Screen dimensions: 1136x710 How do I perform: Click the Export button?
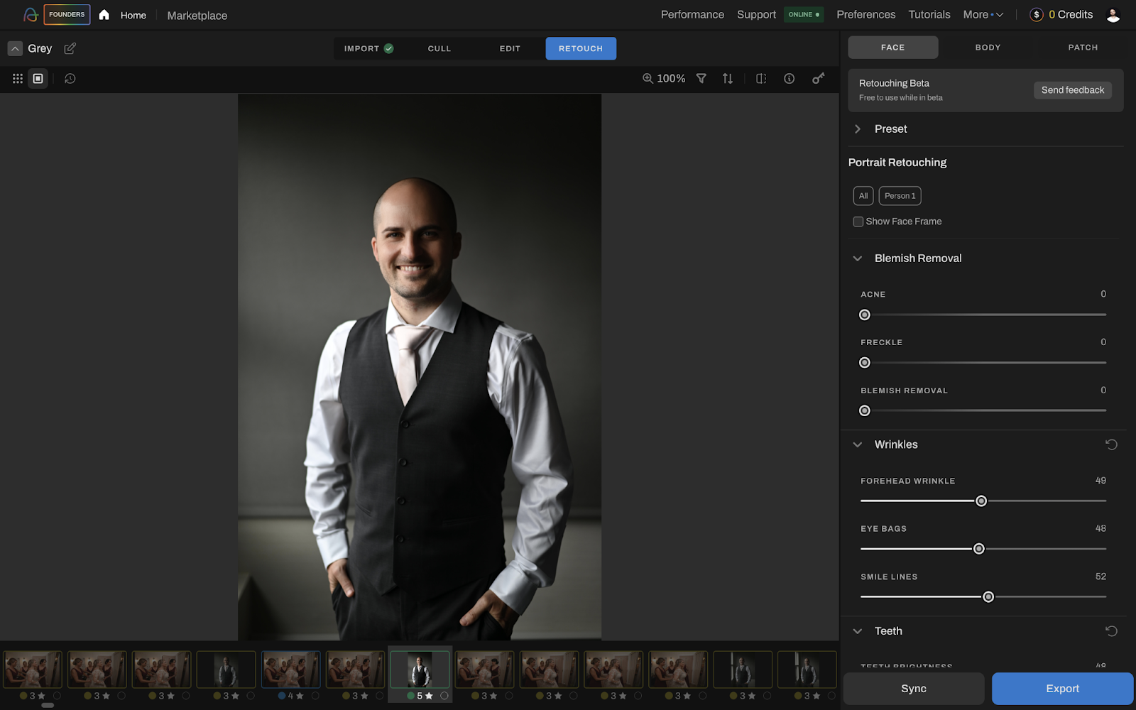click(x=1062, y=689)
